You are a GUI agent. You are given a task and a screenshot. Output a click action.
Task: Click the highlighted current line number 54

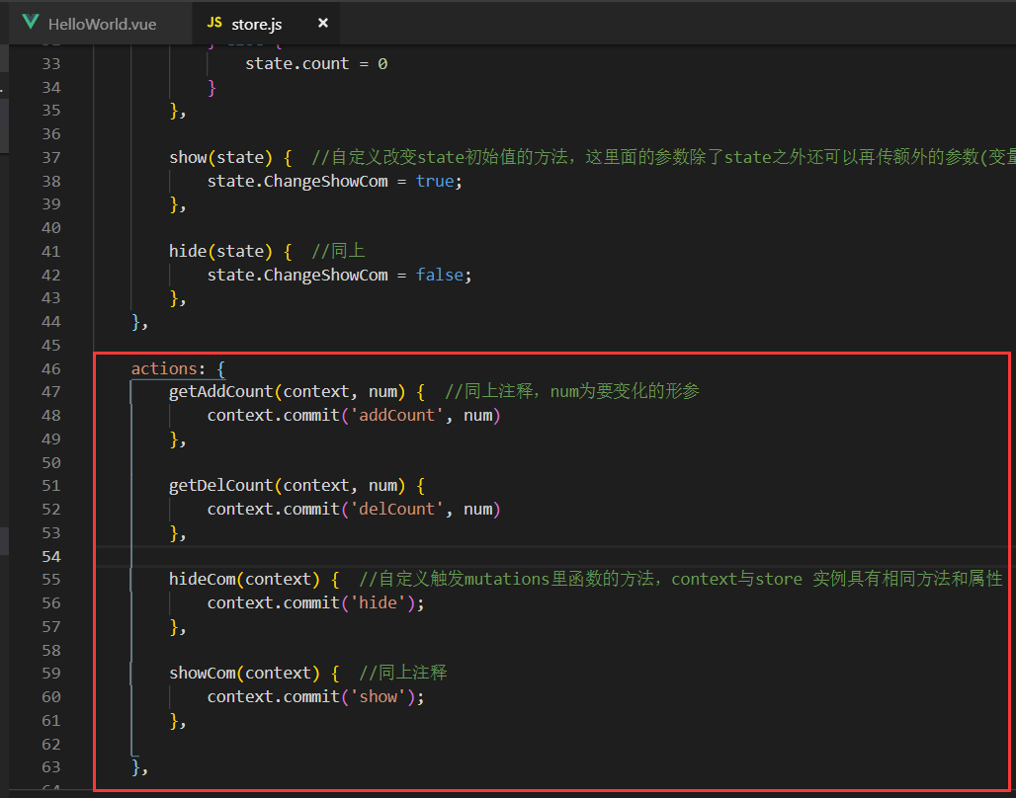(51, 556)
